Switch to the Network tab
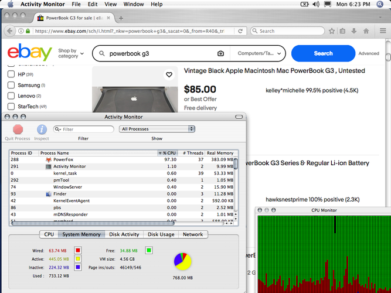The height and width of the screenshot is (293, 391). 193,234
